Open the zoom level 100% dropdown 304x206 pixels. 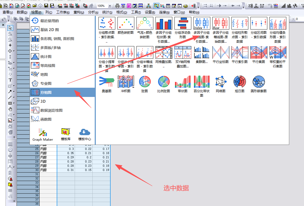coord(110,6)
